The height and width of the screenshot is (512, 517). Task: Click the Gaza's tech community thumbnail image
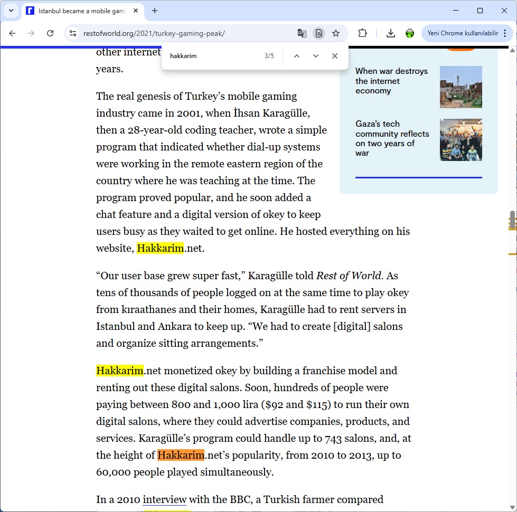pos(460,140)
